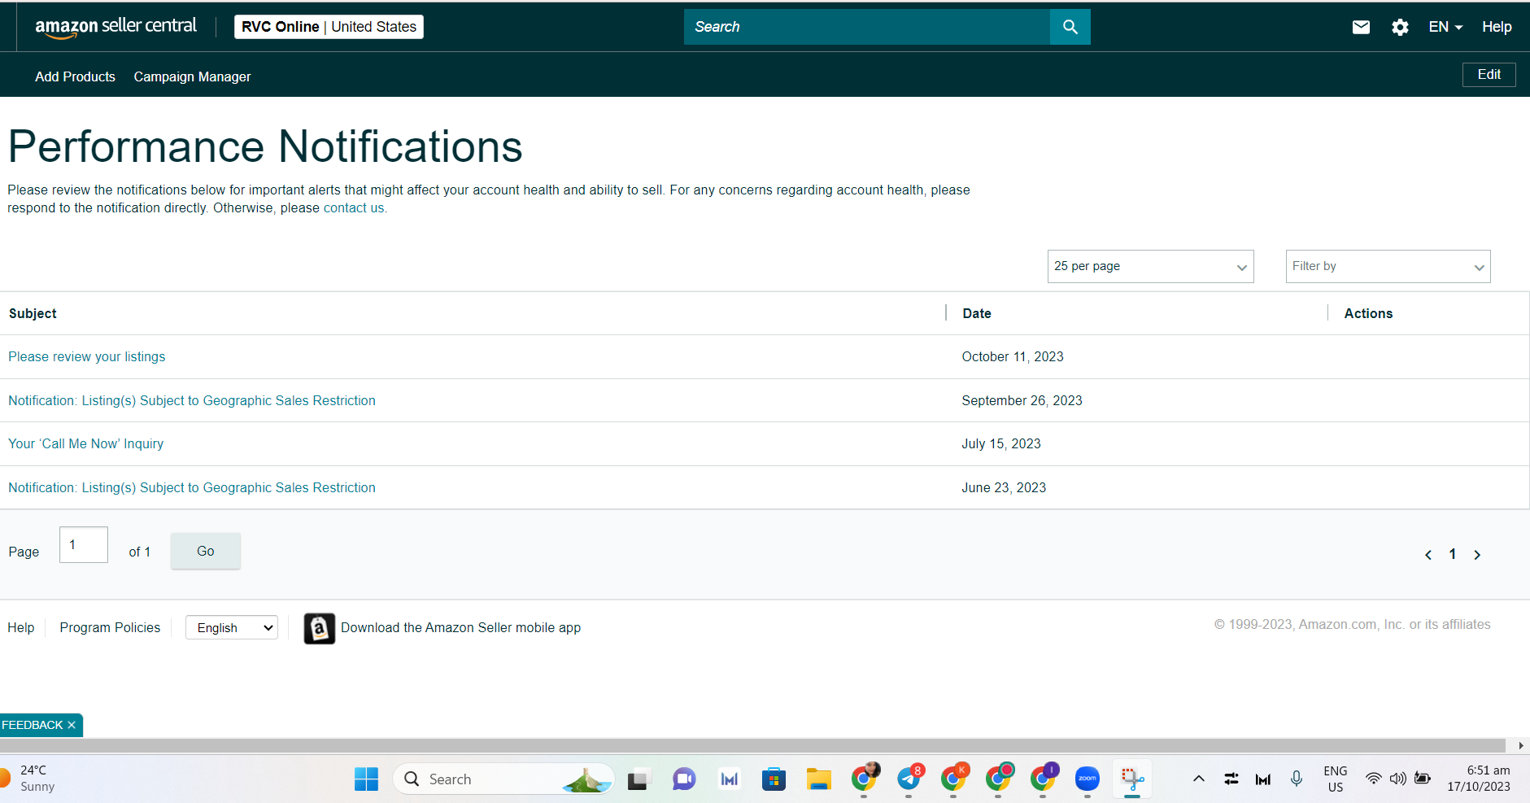The image size is (1530, 803).
Task: Click the Subject column header
Action: click(x=33, y=313)
